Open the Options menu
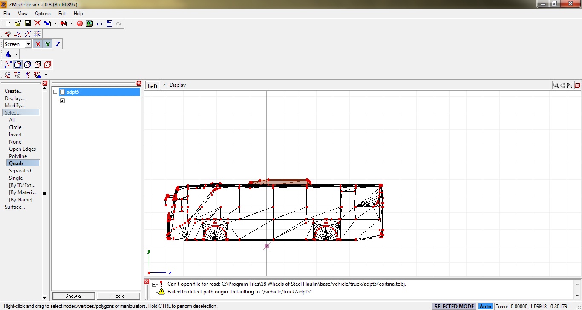582x310 pixels. pyautogui.click(x=42, y=13)
